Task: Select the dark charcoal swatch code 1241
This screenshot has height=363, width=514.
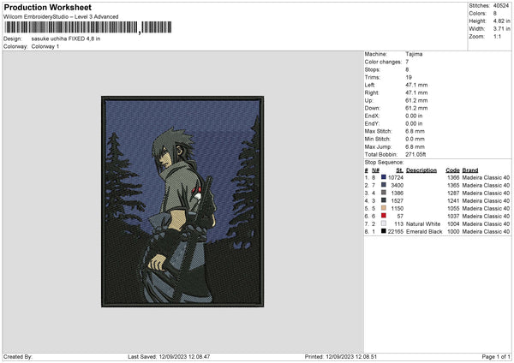Action: [x=384, y=200]
